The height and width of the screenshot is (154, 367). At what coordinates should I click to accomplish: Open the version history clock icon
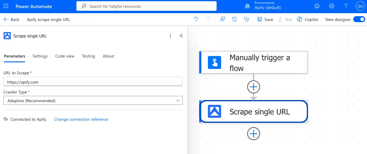click(x=235, y=19)
